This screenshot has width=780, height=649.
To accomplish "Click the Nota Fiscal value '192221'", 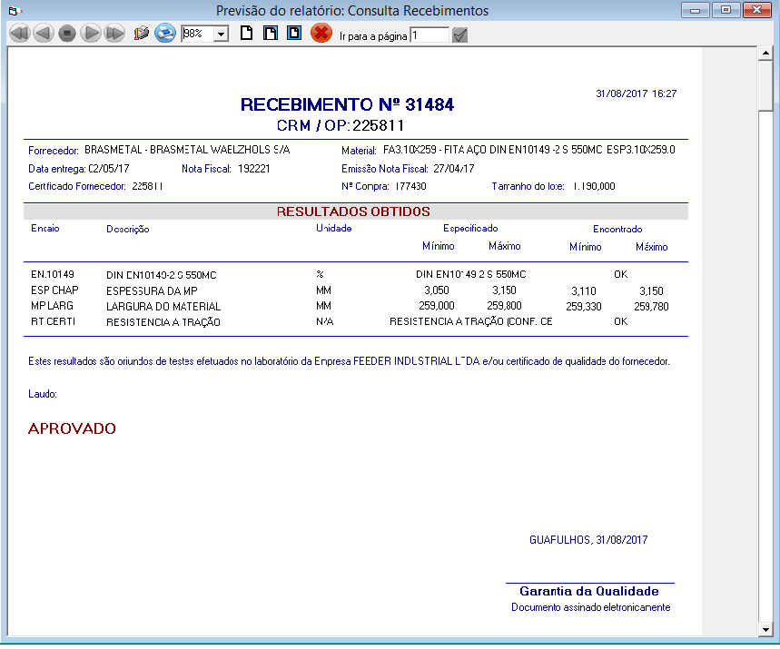I will tap(253, 169).
